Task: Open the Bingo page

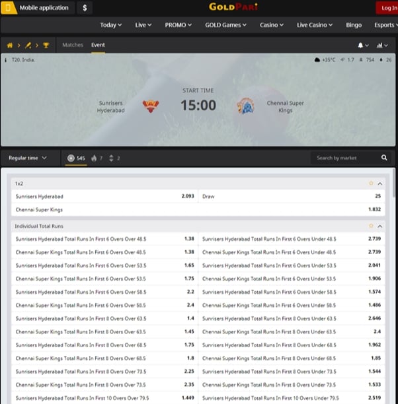Action: (354, 25)
